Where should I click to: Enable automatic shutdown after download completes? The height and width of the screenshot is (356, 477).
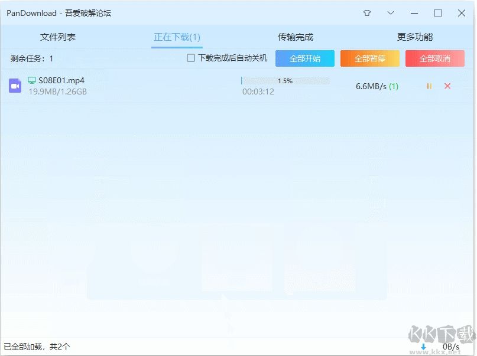[191, 58]
